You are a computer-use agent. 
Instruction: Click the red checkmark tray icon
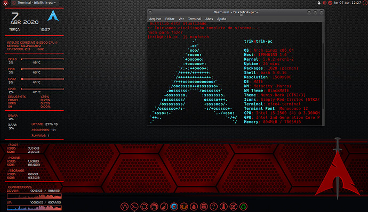pyautogui.click(x=330, y=3)
